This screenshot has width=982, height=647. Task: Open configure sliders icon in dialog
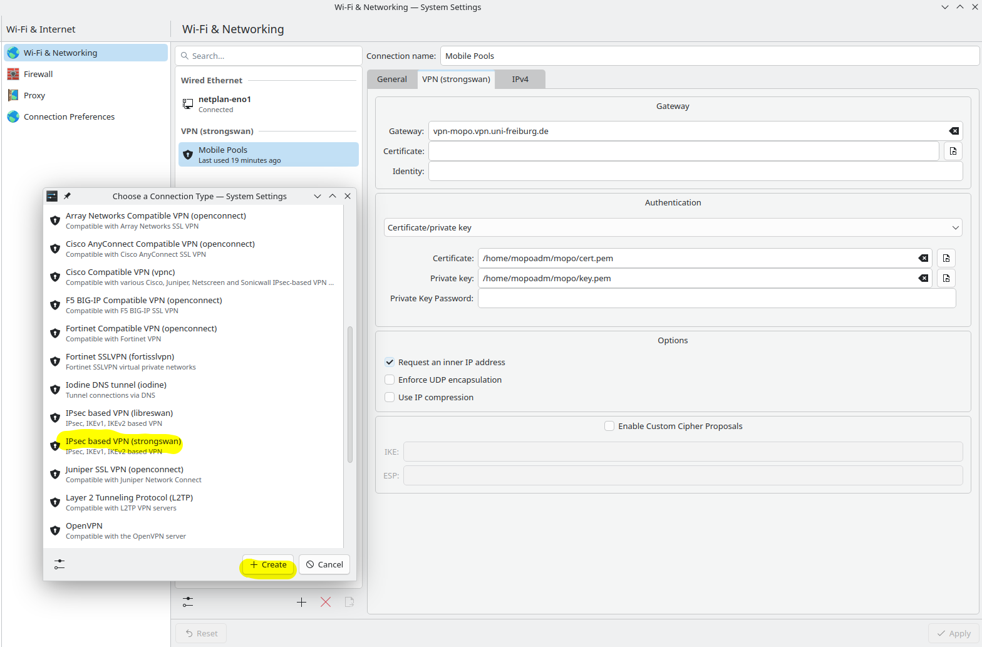[x=59, y=564]
